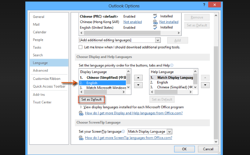Image resolution: width=250 pixels, height=155 pixels.
Task: Click info icon next to ScreenTip language
Action: [123, 132]
